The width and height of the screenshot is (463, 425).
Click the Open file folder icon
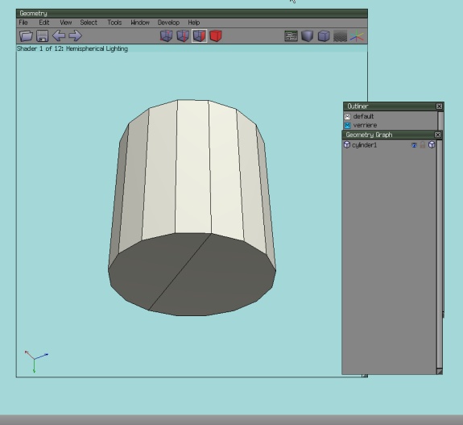[26, 35]
